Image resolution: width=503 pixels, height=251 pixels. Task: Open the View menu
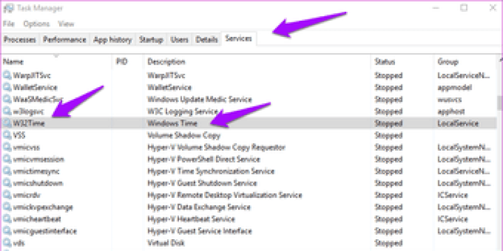66,24
